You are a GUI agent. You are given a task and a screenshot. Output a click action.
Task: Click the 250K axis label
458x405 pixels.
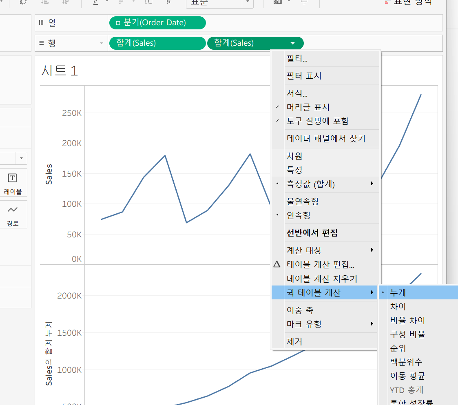tap(71, 113)
